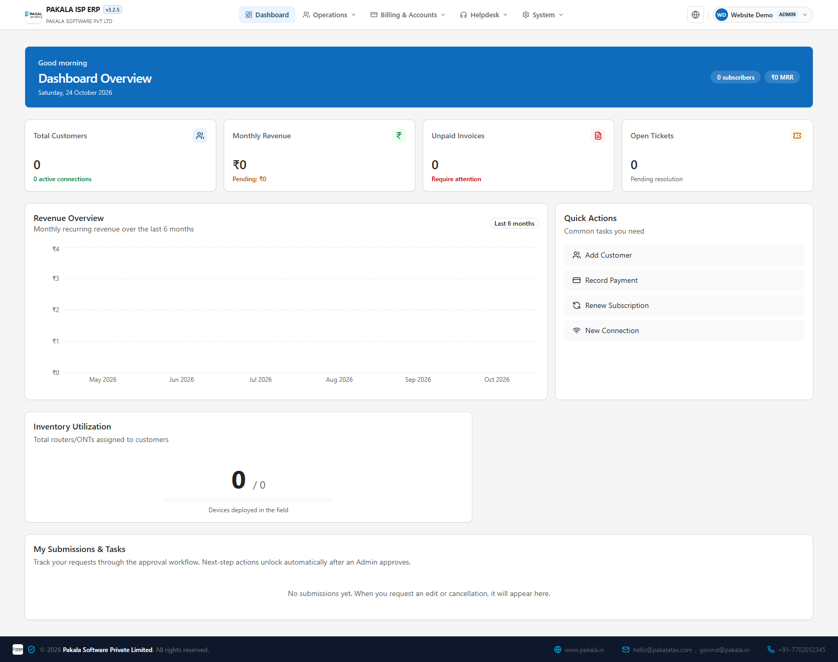Expand the Website Demo user chevron

(x=805, y=15)
